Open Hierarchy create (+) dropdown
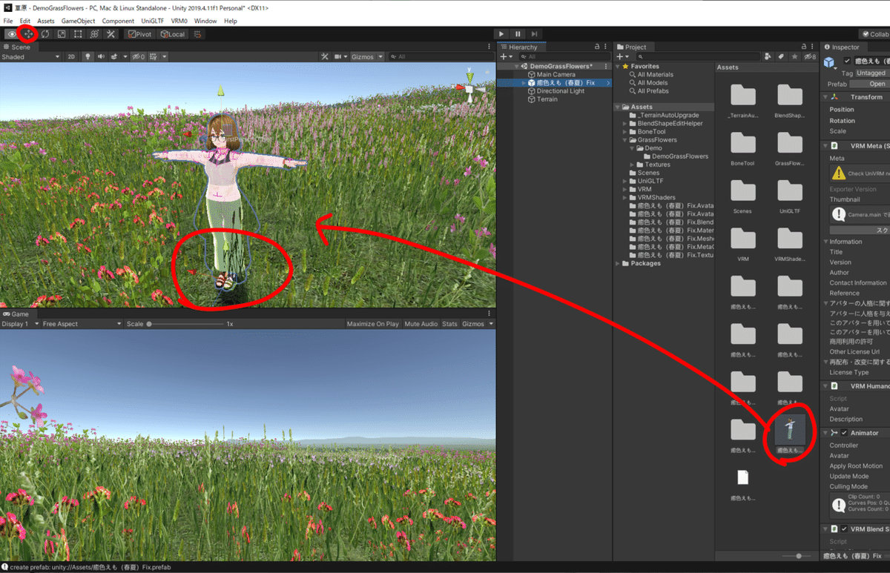Screen dimensions: 890x573 [506, 56]
